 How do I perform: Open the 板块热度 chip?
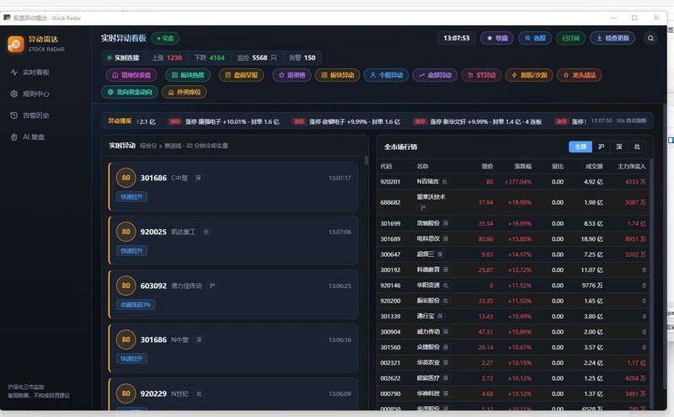[x=188, y=75]
